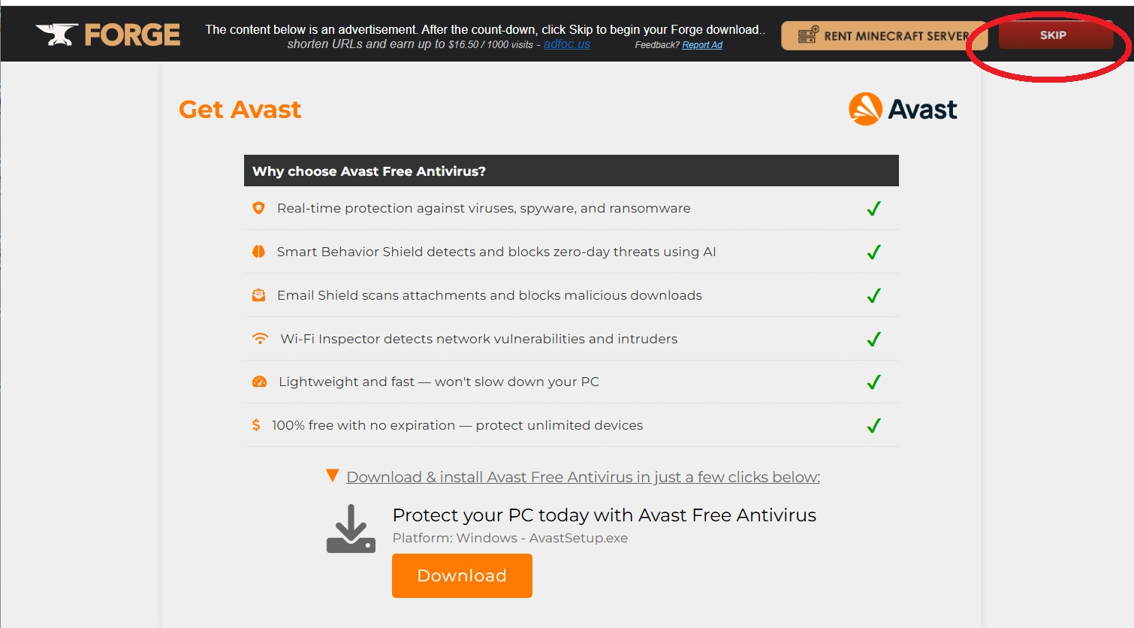Click the speedometer icon for Lightweight and fast
This screenshot has width=1134, height=628.
tap(259, 382)
